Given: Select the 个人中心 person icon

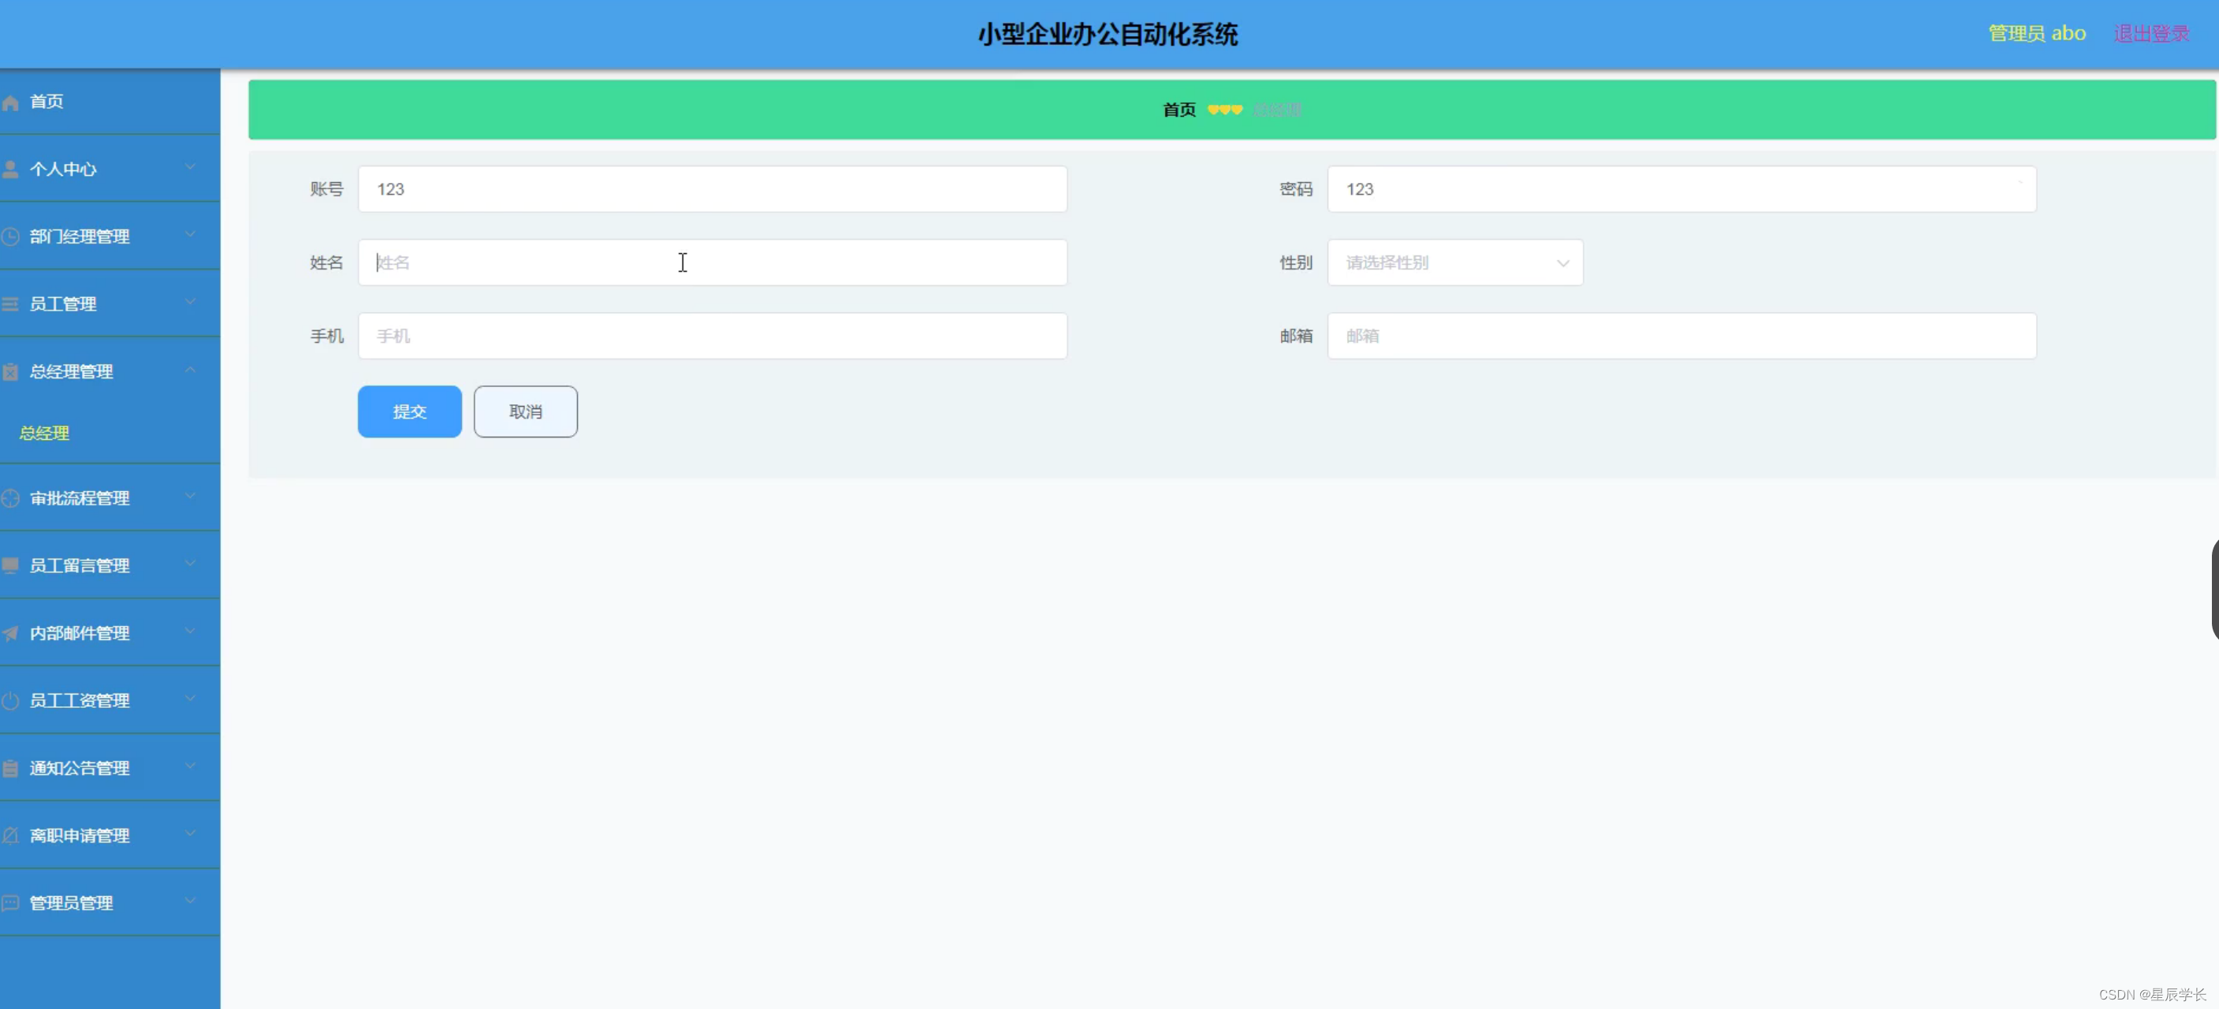Looking at the screenshot, I should 11,167.
